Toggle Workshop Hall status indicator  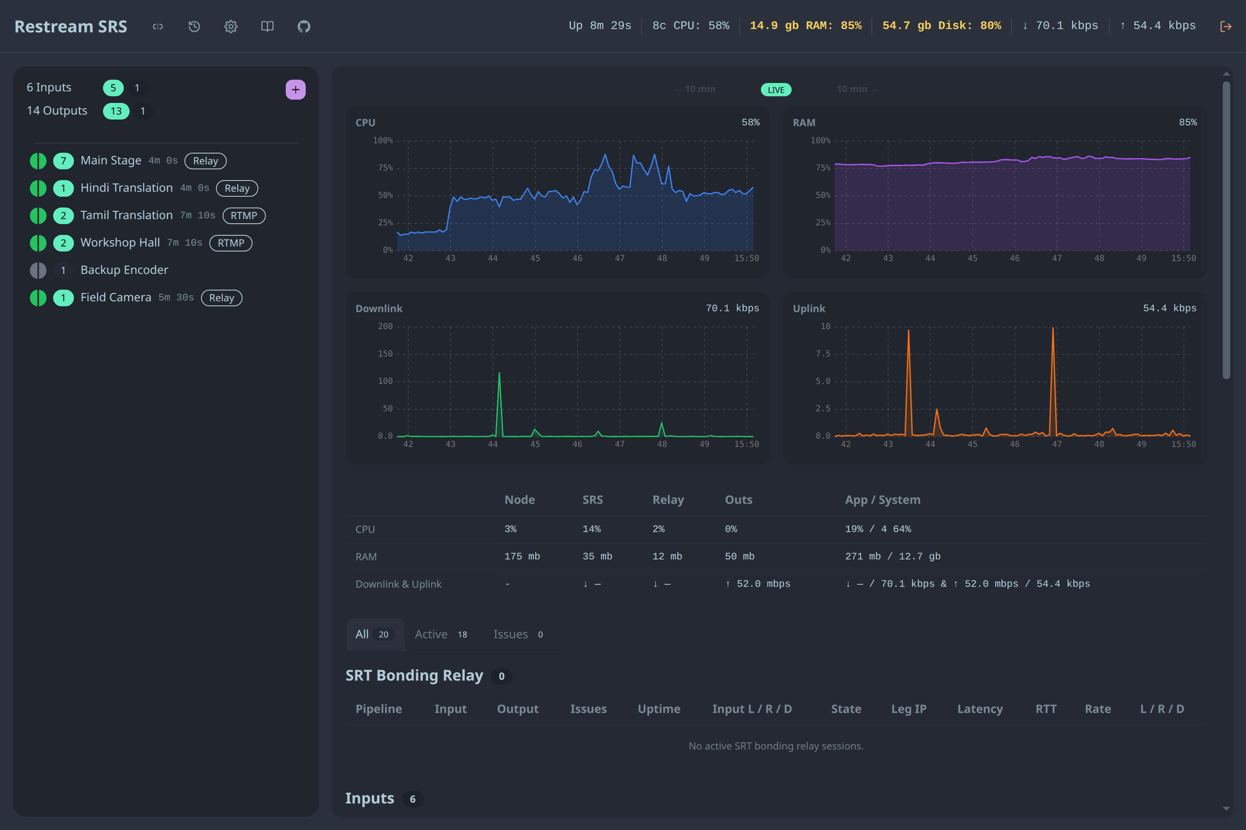tap(38, 243)
